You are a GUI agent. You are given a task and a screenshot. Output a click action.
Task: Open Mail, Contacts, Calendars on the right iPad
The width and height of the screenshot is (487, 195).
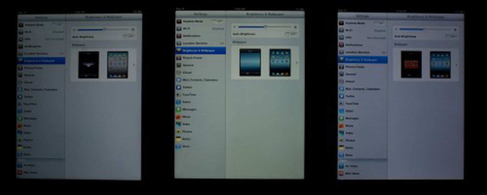click(362, 89)
